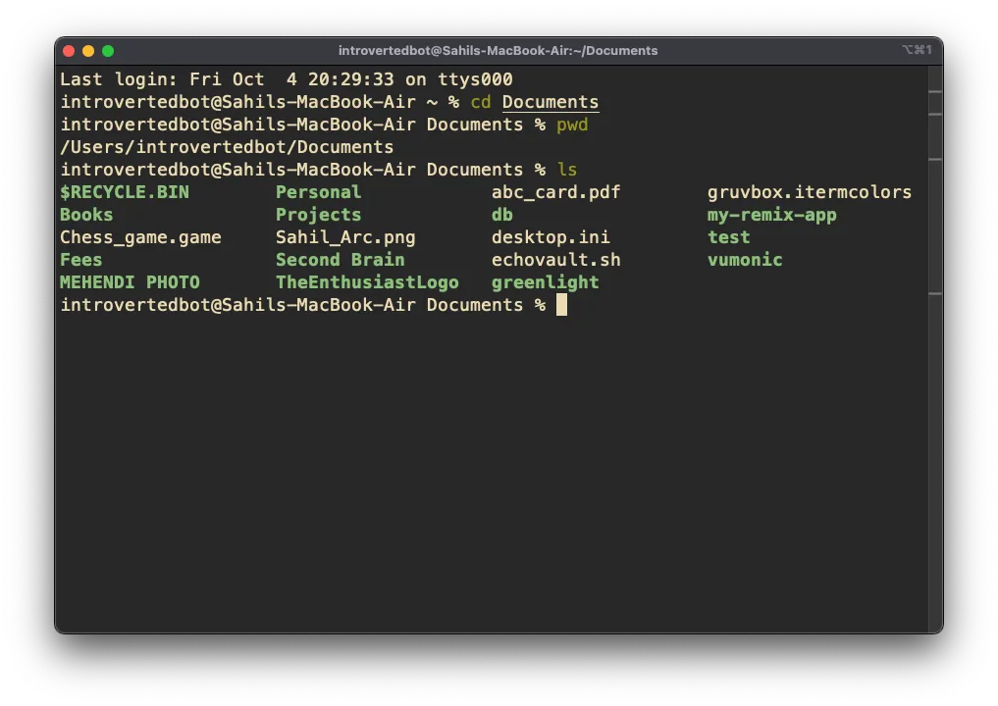Image resolution: width=998 pixels, height=706 pixels.
Task: Click the /Users/introvertedbot/Documents output line
Action: tap(227, 147)
